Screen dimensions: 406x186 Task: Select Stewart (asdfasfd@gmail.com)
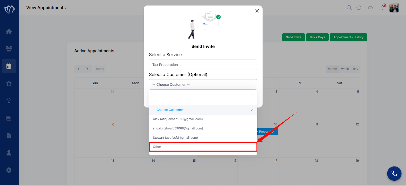203,138
